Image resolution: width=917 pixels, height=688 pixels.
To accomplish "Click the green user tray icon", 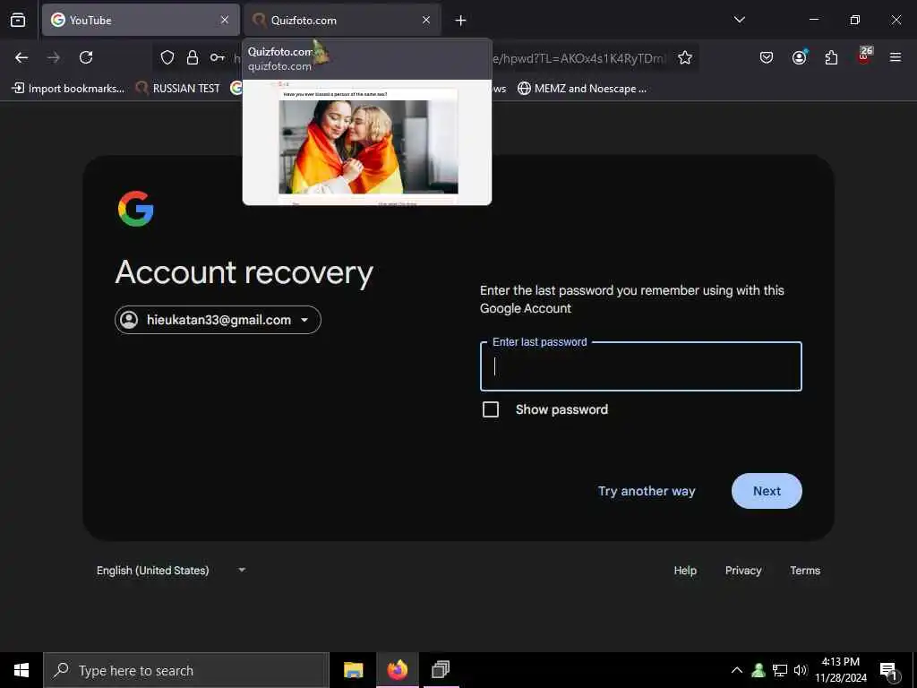I will click(x=758, y=670).
